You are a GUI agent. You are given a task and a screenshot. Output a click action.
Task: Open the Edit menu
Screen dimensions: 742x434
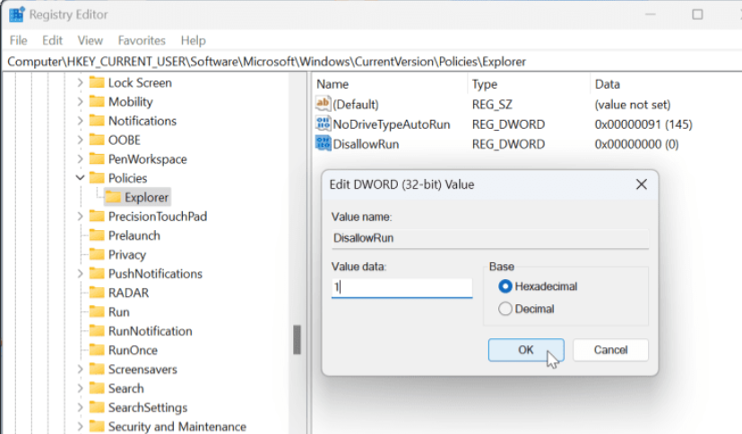(53, 40)
